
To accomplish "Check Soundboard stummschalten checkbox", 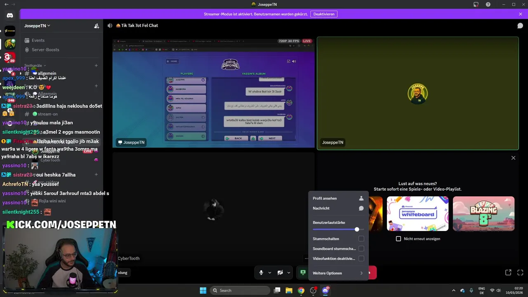I will coord(361,249).
